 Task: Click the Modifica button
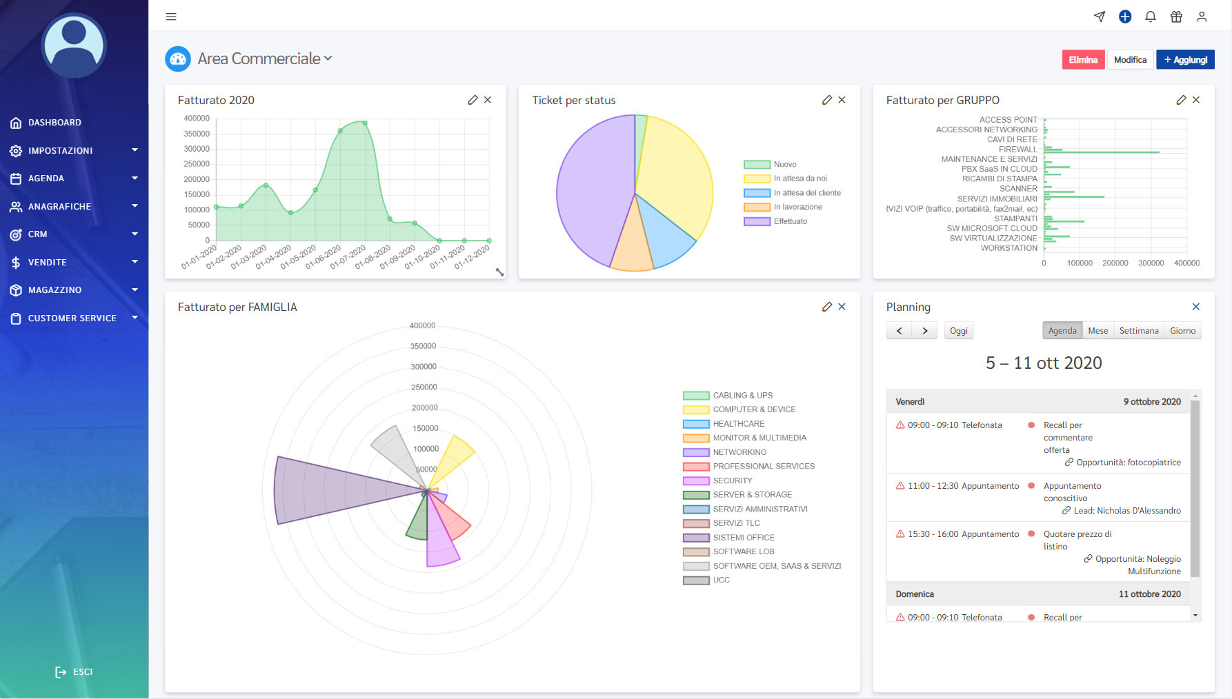coord(1130,60)
